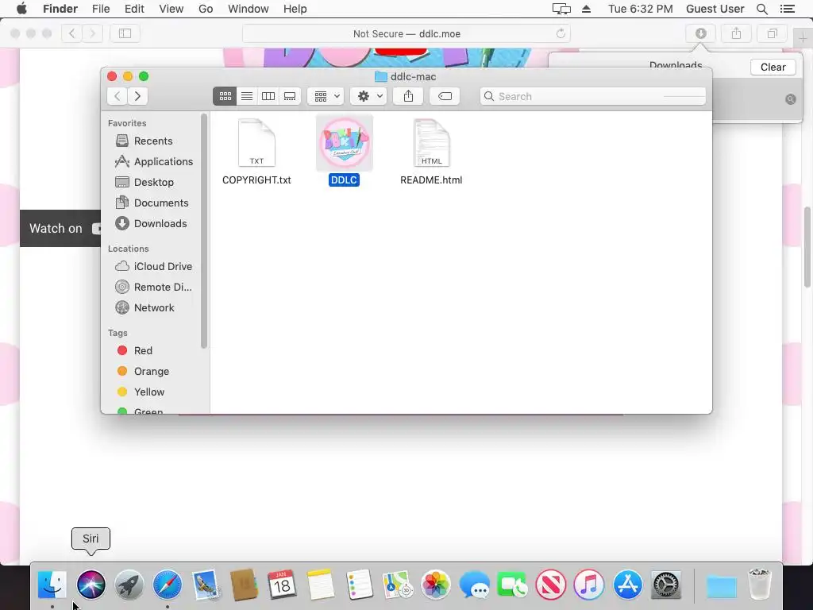
Task: Open Calendar from the Dock
Action: click(x=282, y=585)
